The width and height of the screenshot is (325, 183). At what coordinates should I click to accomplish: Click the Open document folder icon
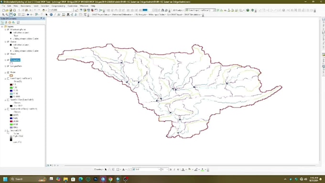(x=7, y=10)
